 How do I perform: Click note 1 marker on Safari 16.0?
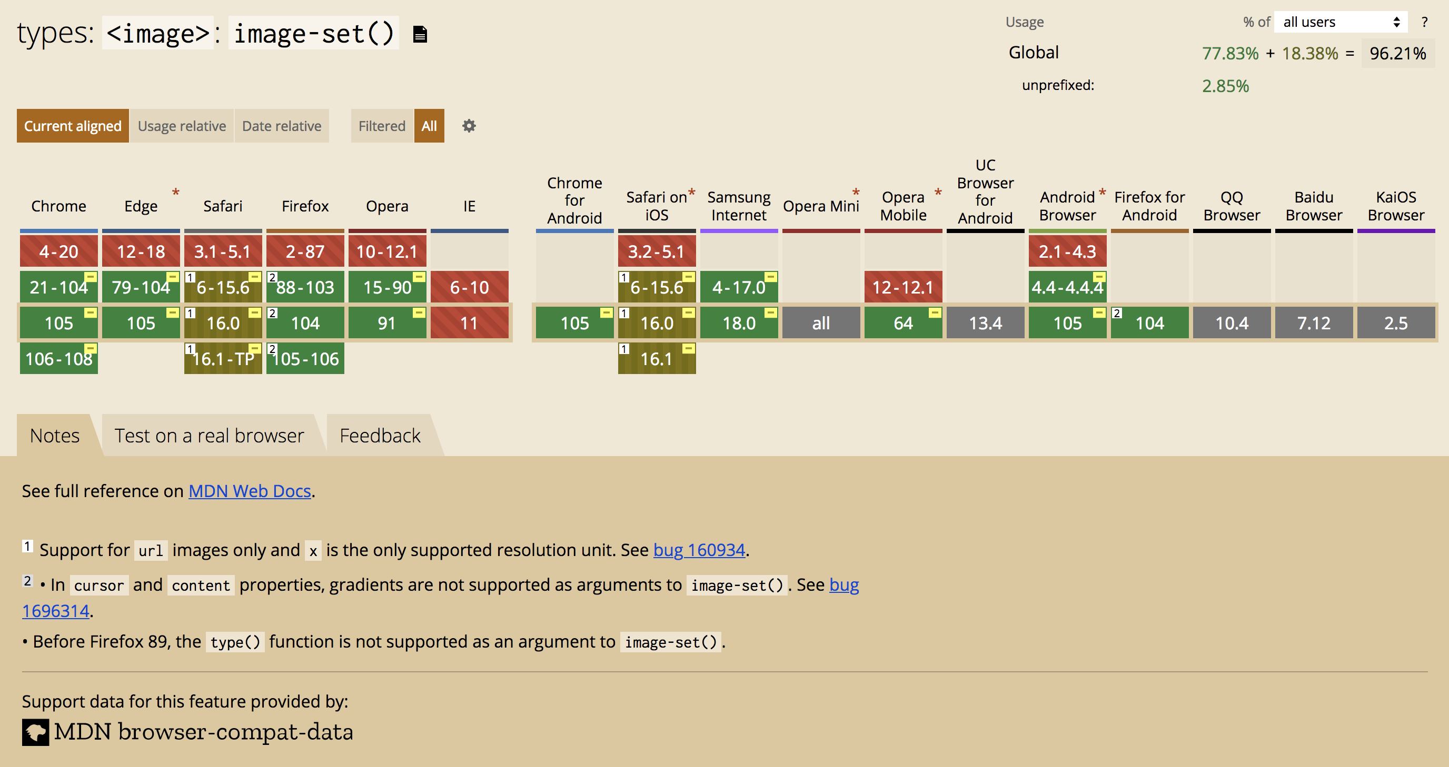point(191,313)
